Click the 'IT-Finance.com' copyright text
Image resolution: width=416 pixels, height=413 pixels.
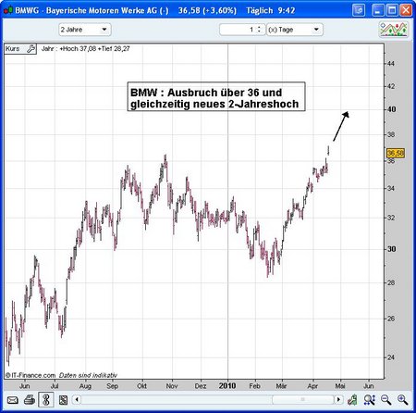[31, 375]
